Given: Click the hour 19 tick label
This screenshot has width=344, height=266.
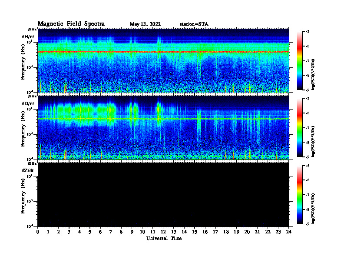Looking at the screenshot, I should click(236, 232).
